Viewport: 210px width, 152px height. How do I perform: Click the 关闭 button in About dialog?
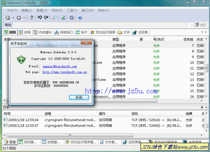(x=79, y=98)
